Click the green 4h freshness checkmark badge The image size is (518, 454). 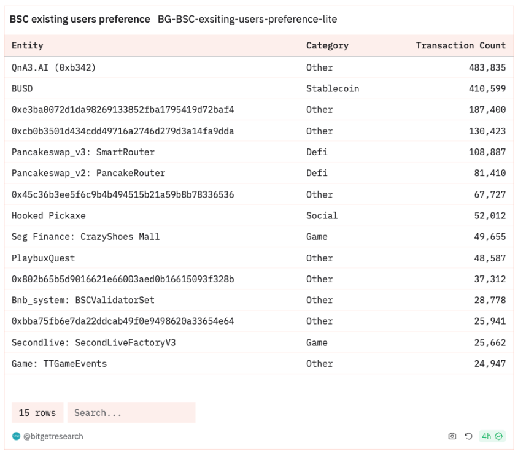[x=492, y=436]
